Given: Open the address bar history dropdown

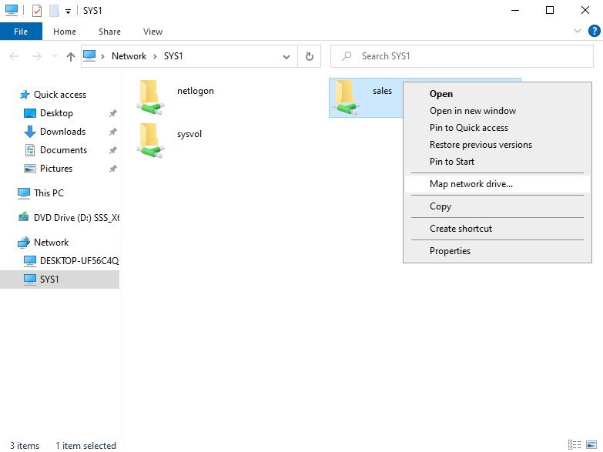Looking at the screenshot, I should pos(286,56).
